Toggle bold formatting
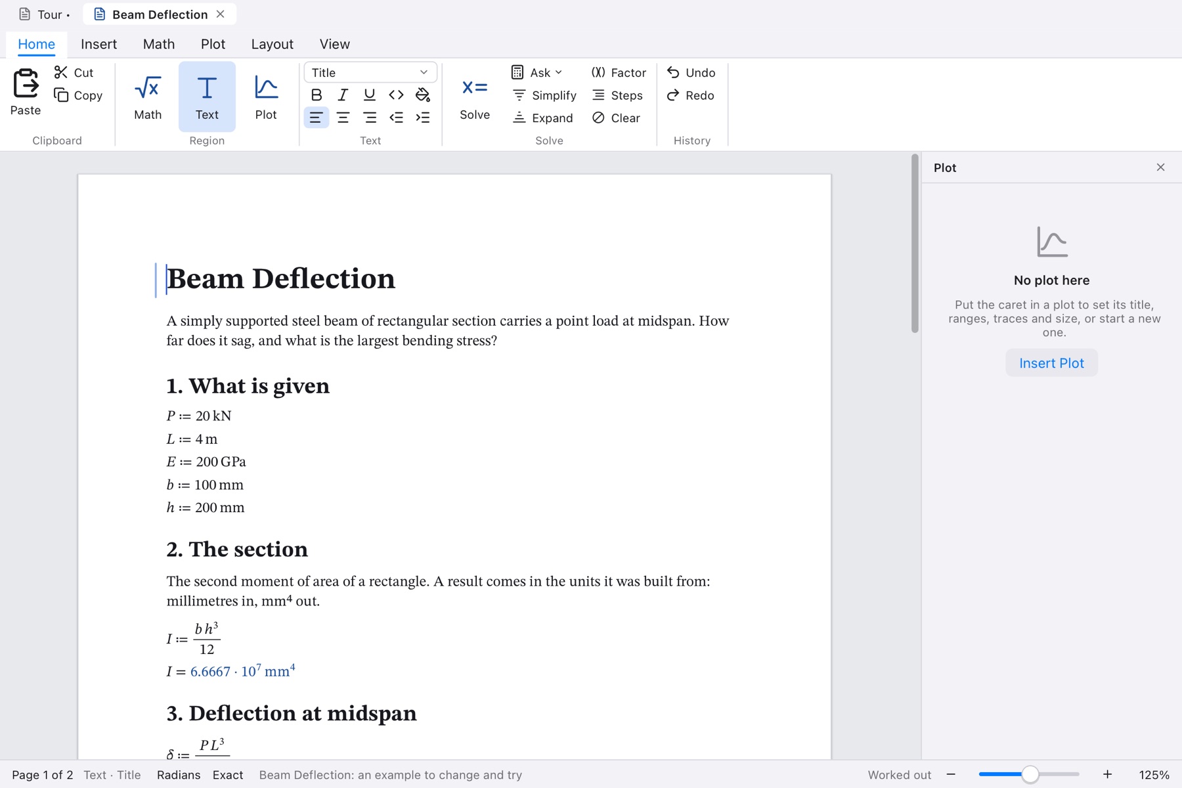The image size is (1182, 788). tap(316, 95)
